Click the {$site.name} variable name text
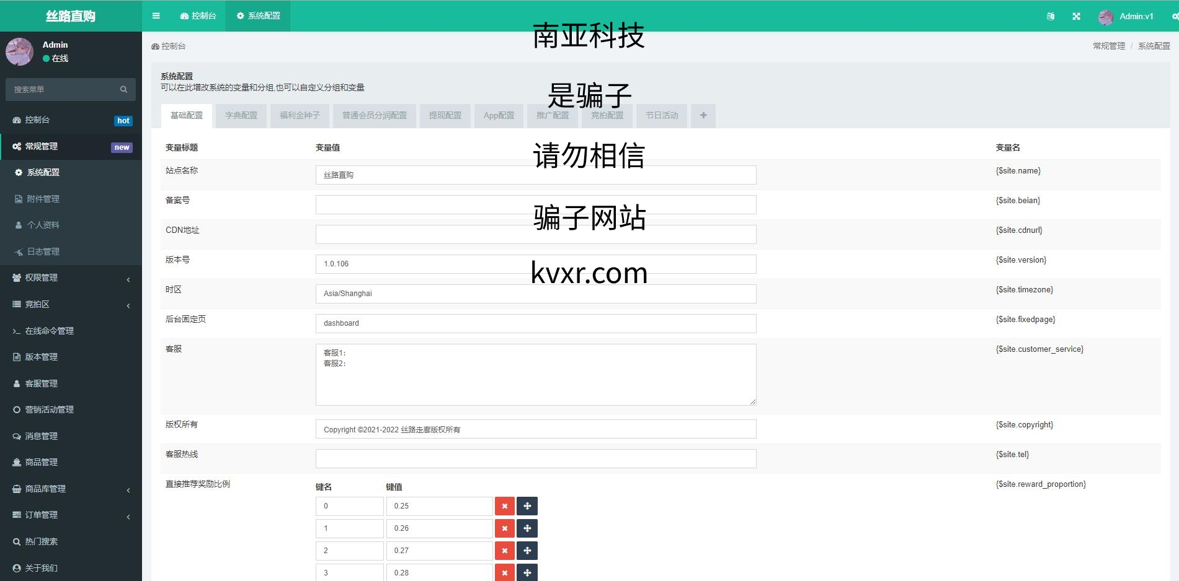 (1018, 171)
